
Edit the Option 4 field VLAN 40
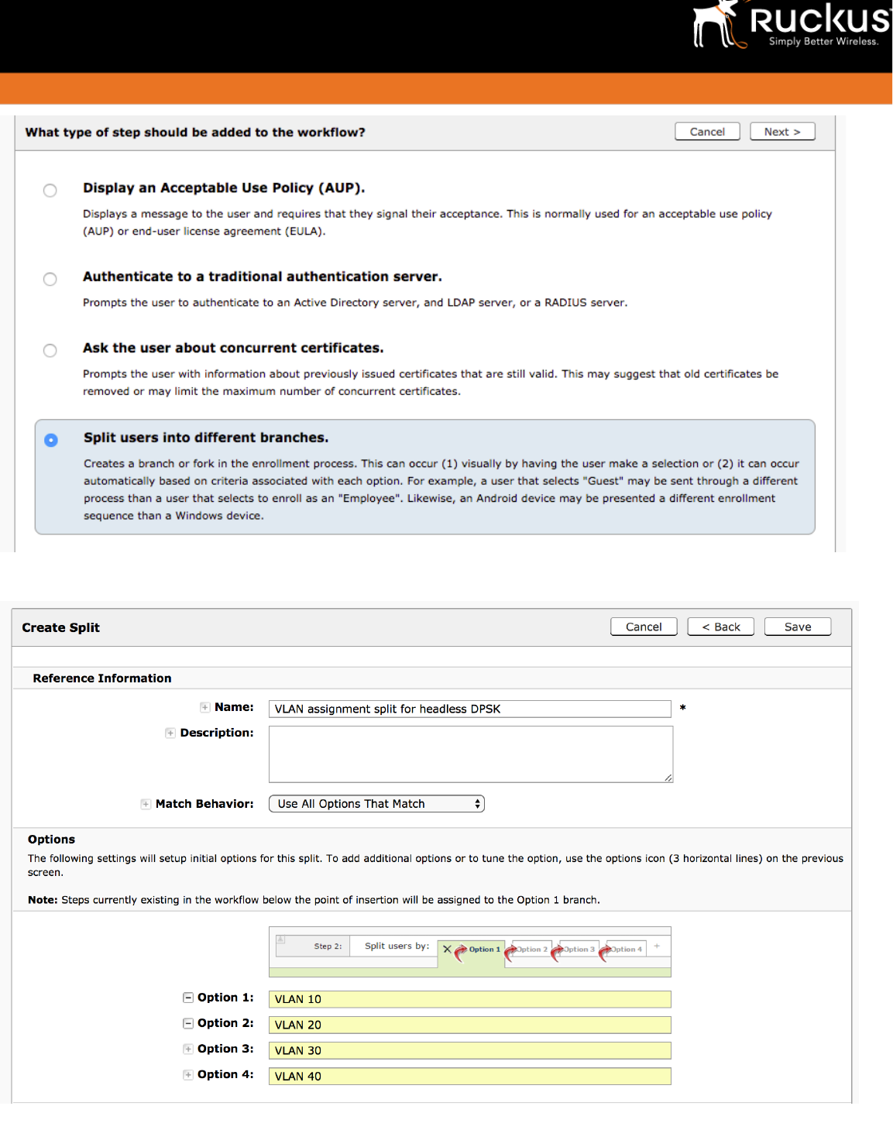[x=469, y=1076]
